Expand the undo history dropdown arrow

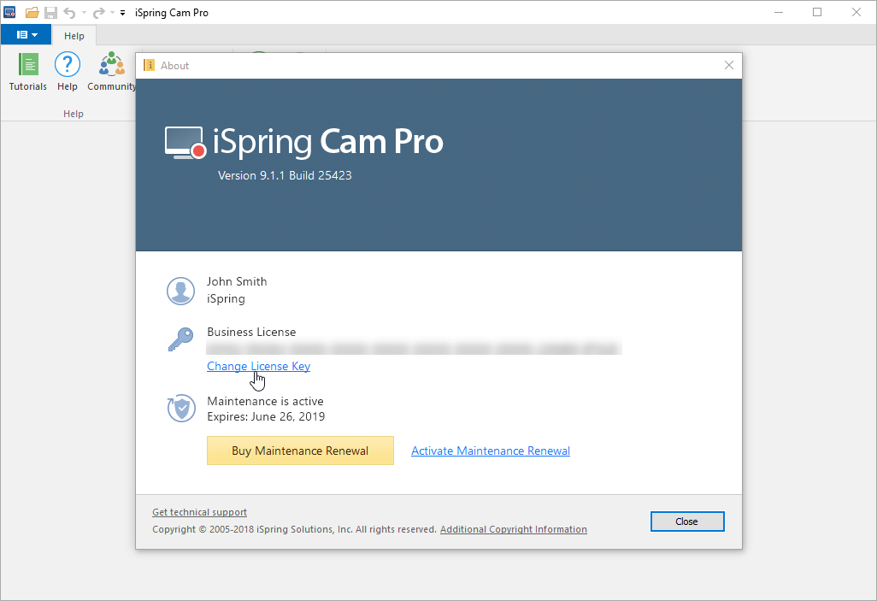point(84,14)
